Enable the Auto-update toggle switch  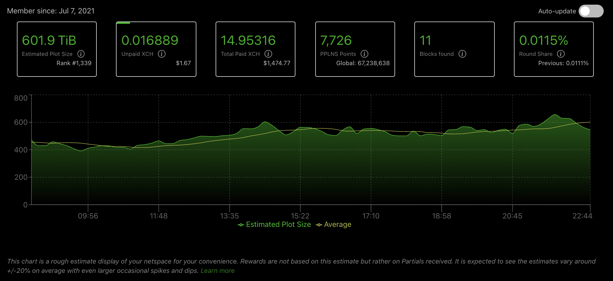point(591,11)
